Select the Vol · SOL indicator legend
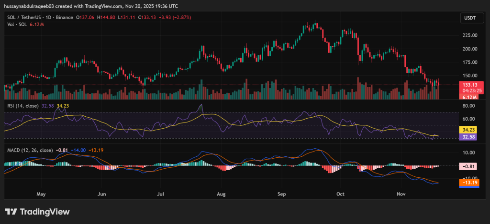Viewport: 490px width, 224px height. point(15,24)
